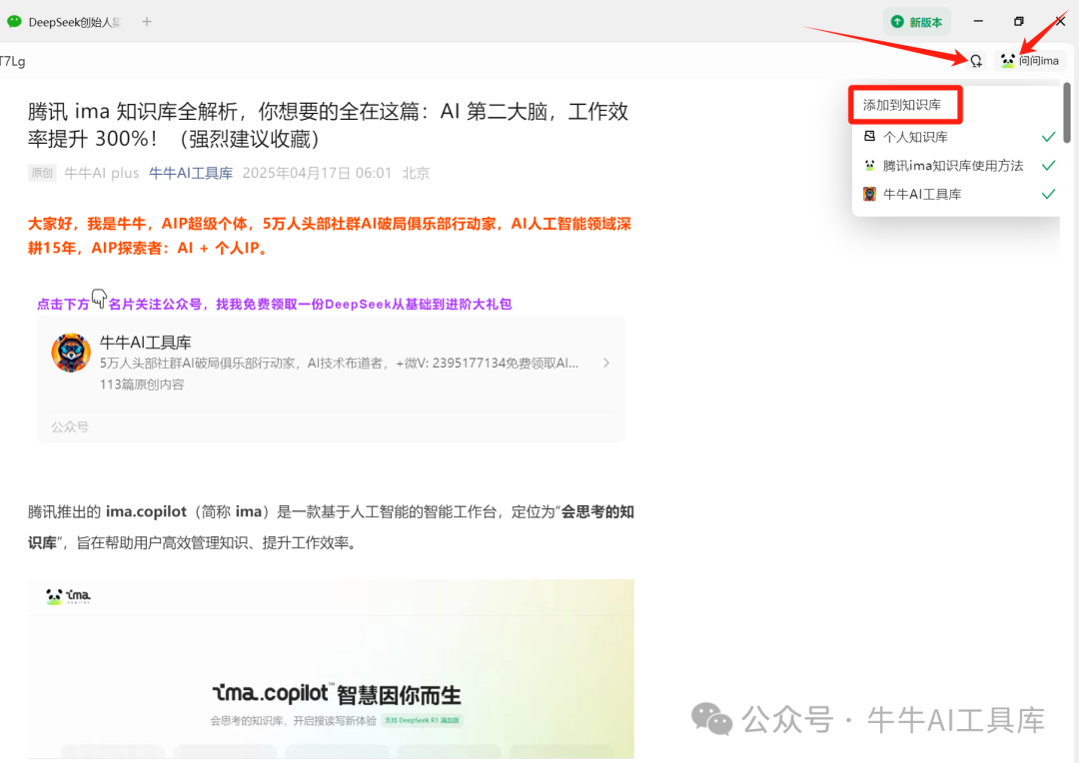1079x763 pixels.
Task: Click the panda icon for 问问ima
Action: click(1007, 61)
